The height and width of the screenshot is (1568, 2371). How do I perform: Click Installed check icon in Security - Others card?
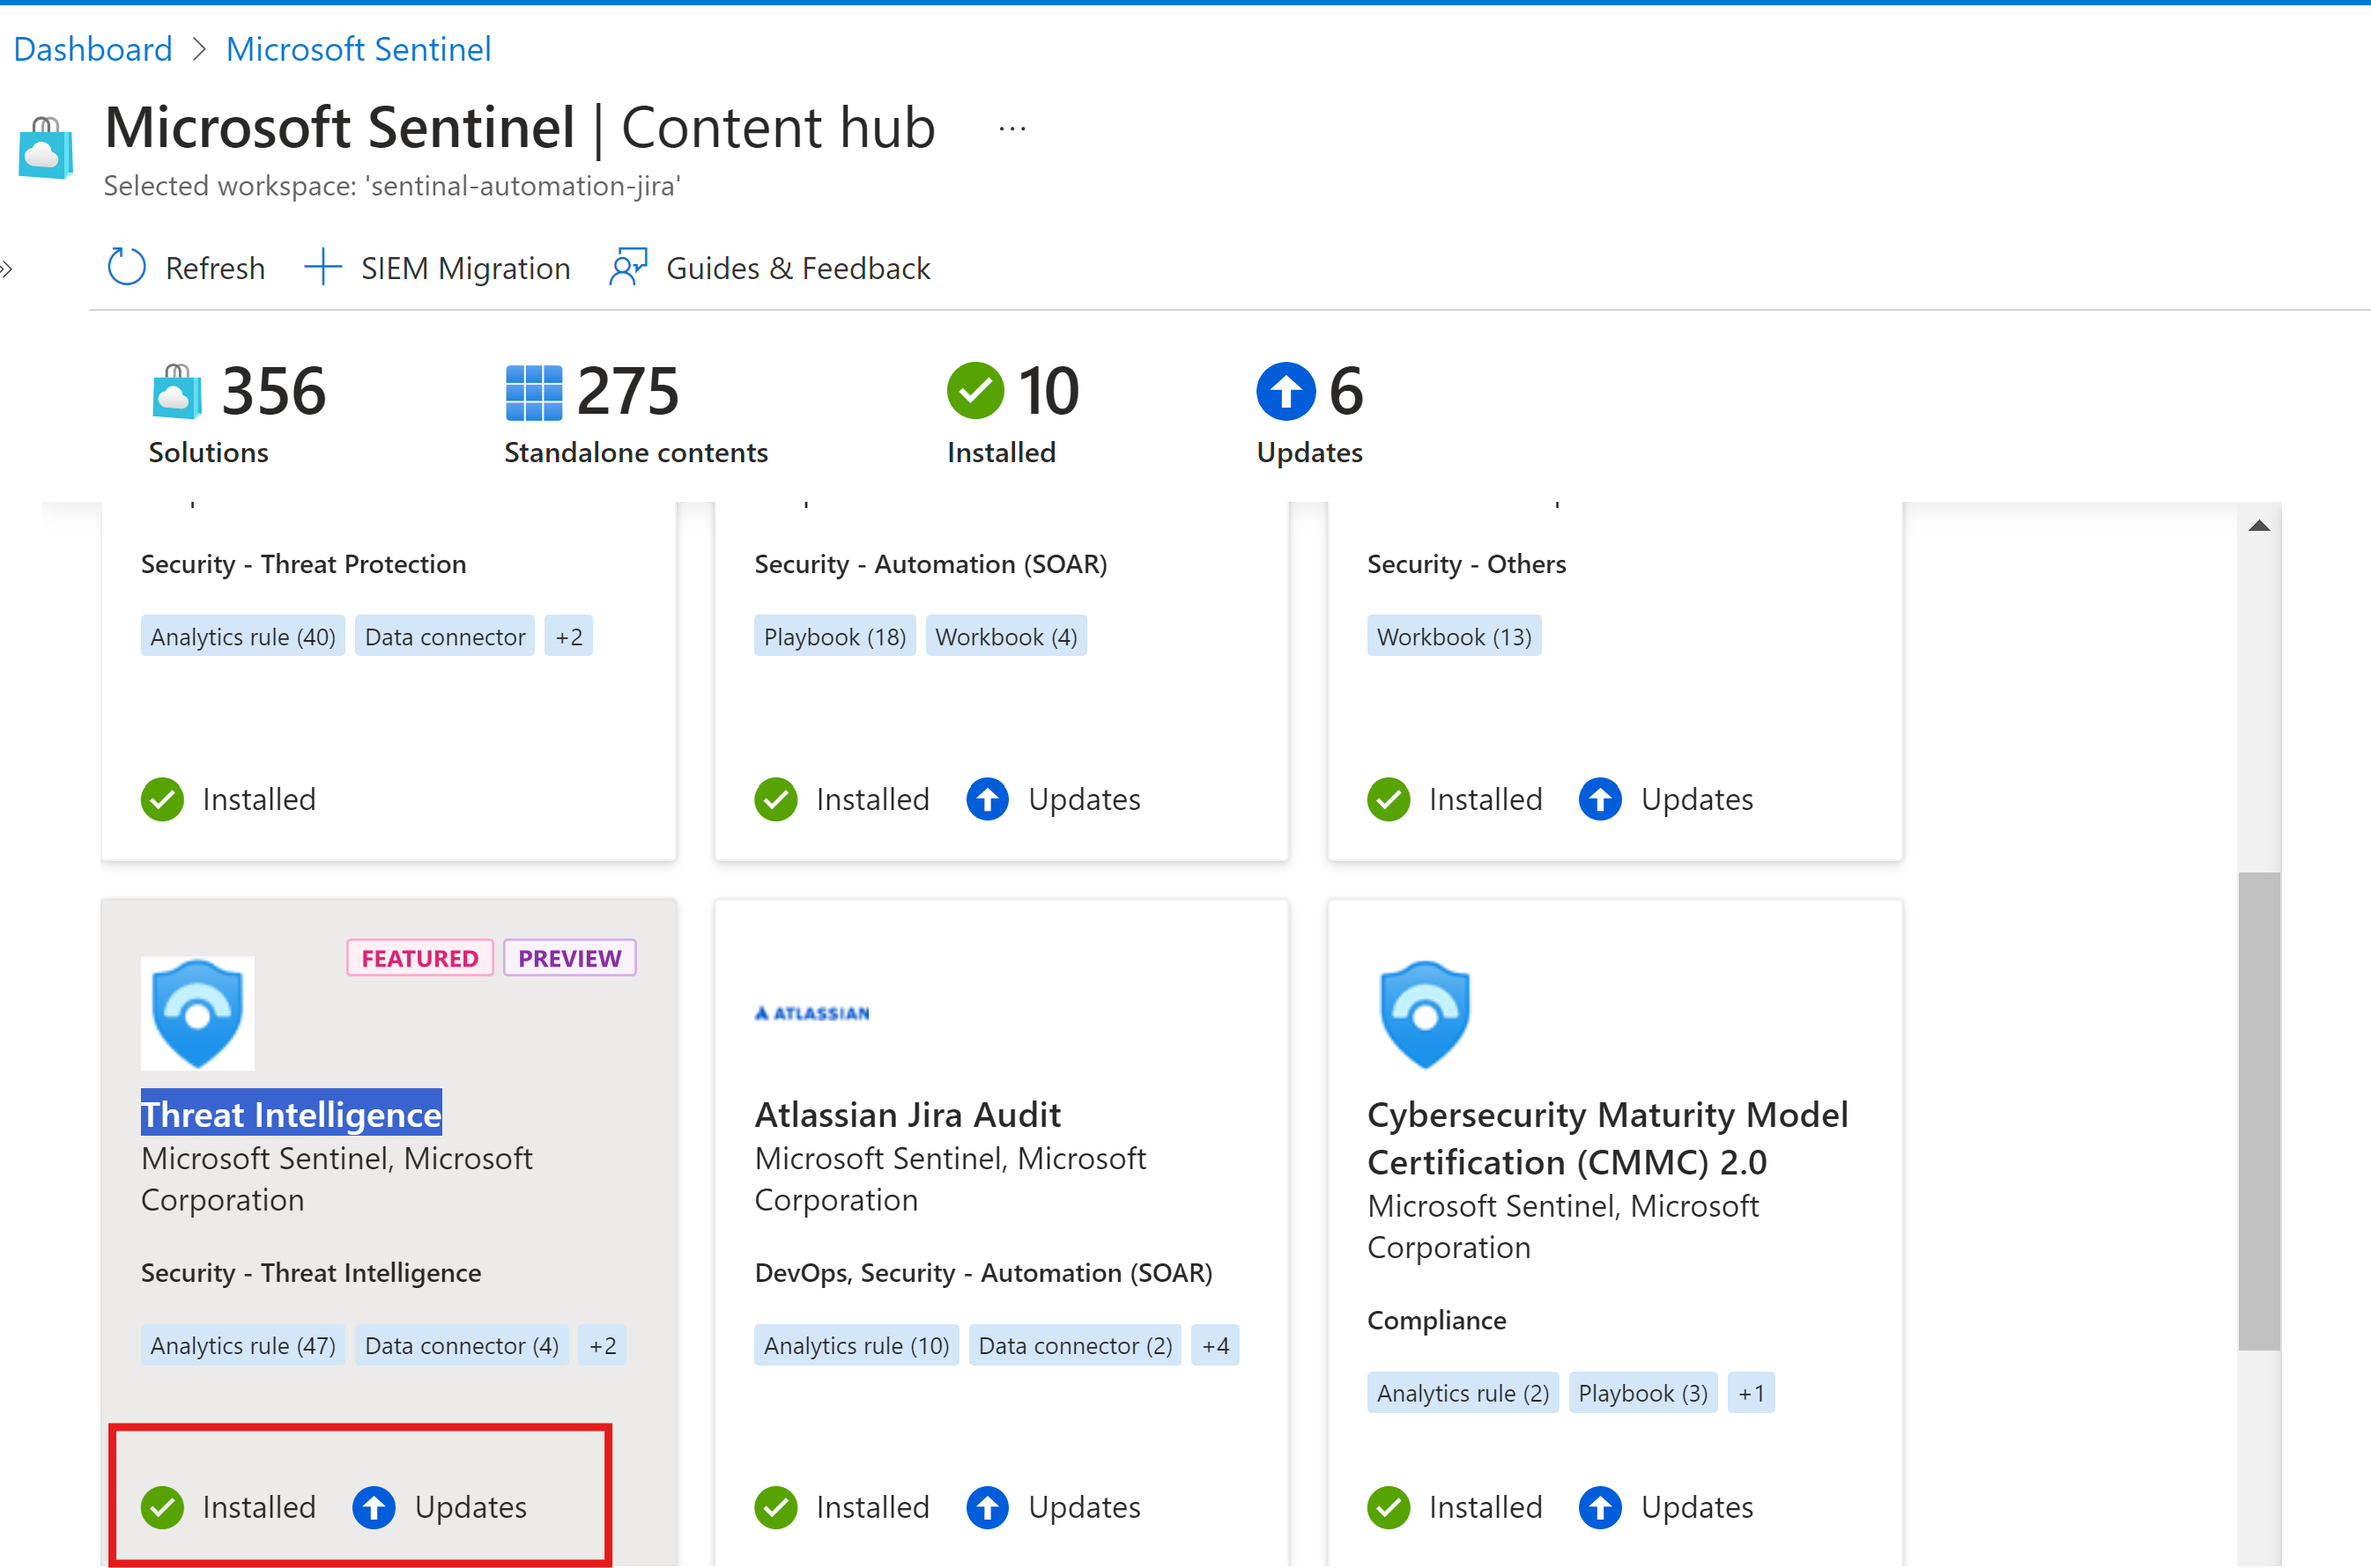coord(1389,799)
